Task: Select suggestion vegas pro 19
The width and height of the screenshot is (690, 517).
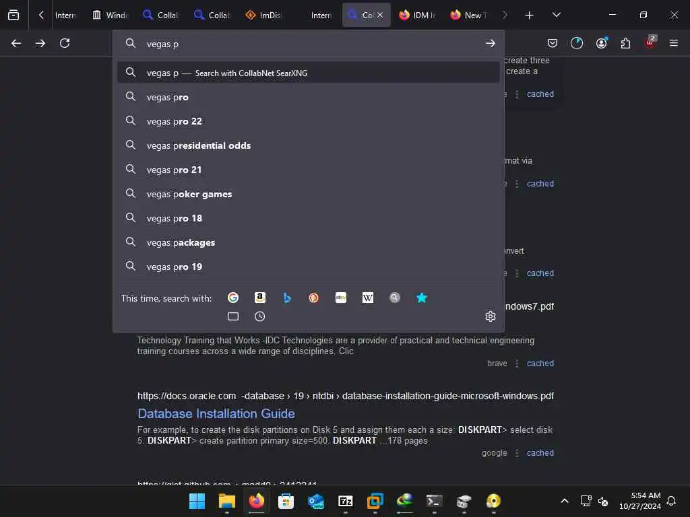Action: (x=308, y=267)
